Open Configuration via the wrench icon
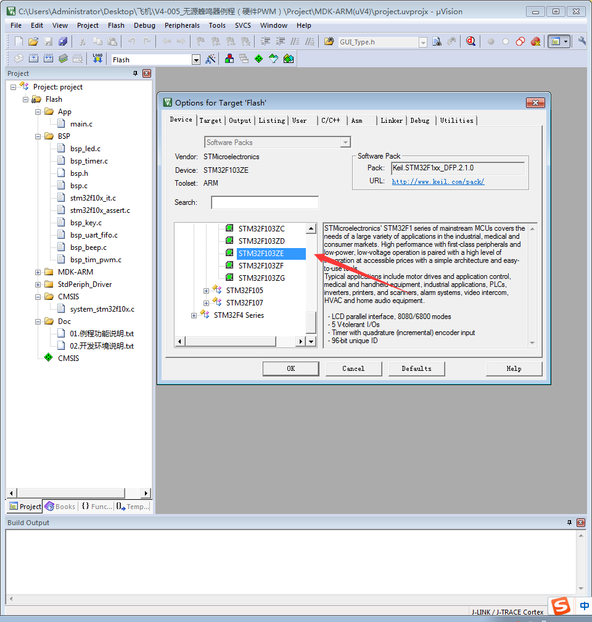This screenshot has height=622, width=592. pos(582,41)
